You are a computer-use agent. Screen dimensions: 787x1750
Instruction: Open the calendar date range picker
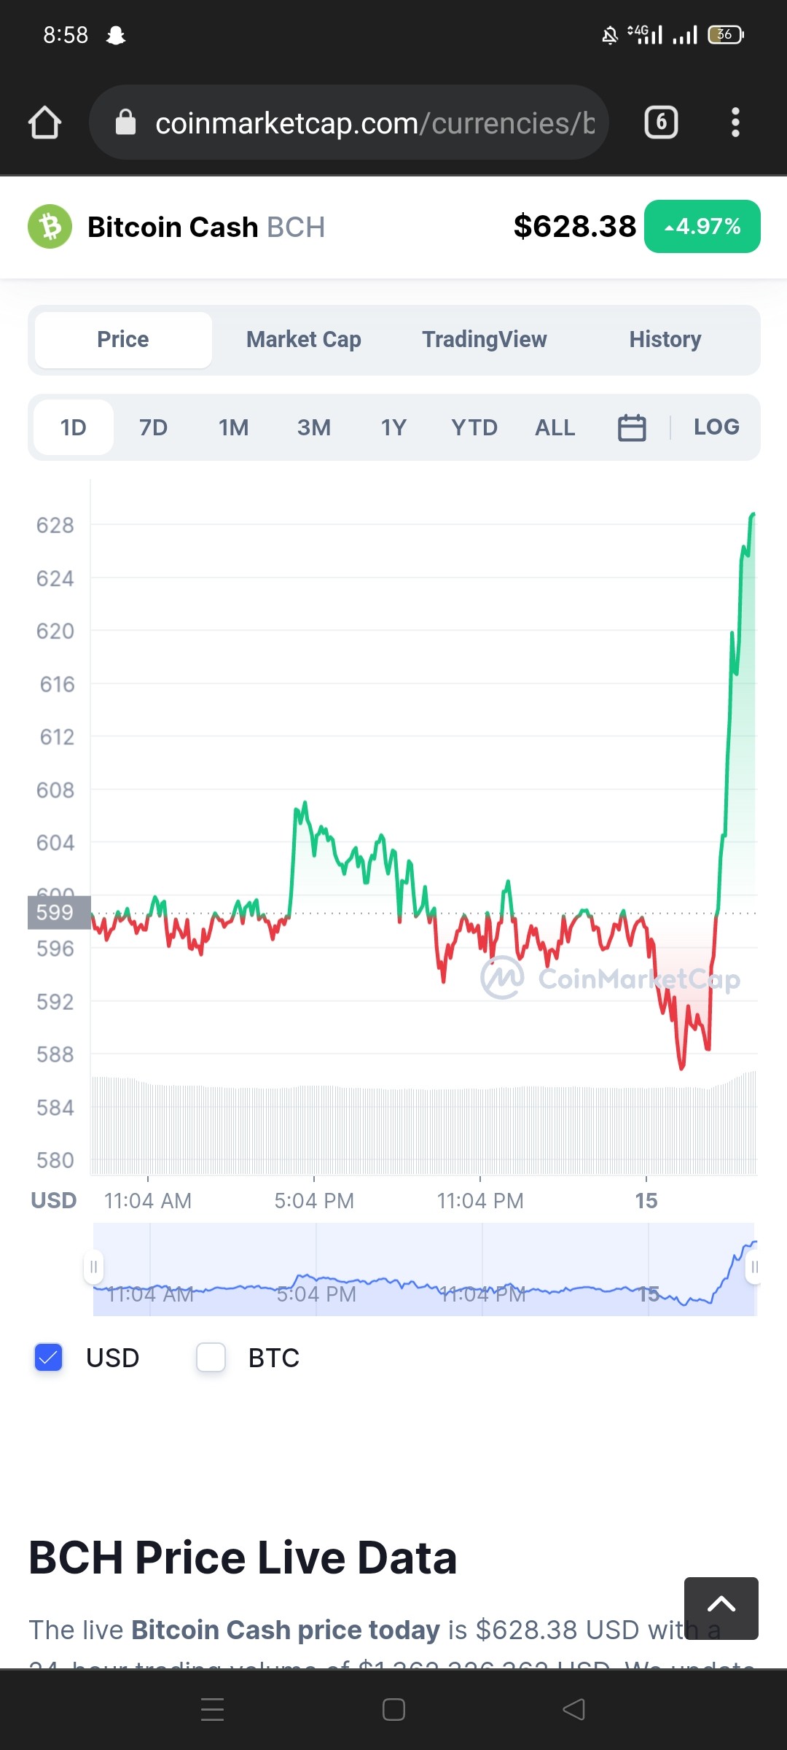632,427
